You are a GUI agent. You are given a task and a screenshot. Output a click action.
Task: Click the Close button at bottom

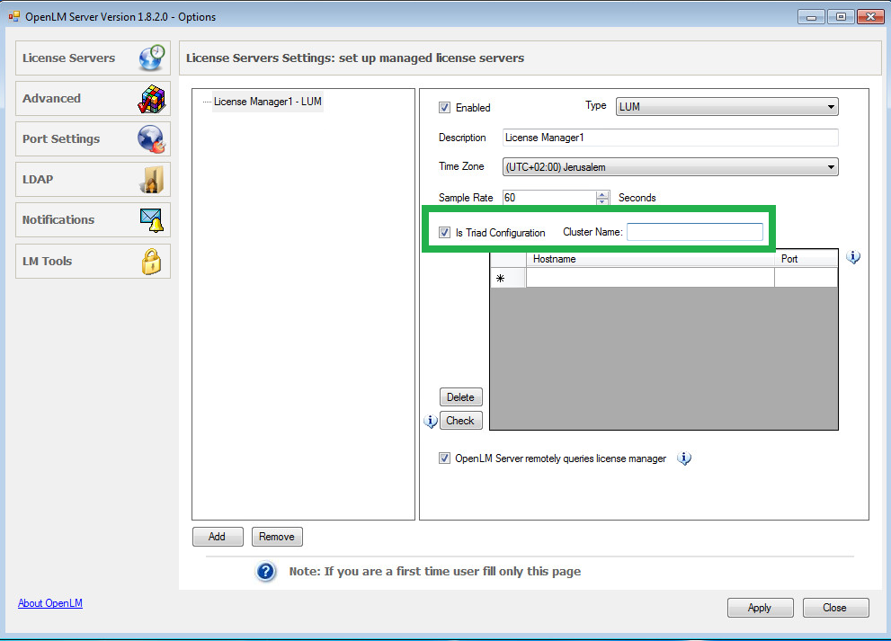click(835, 608)
